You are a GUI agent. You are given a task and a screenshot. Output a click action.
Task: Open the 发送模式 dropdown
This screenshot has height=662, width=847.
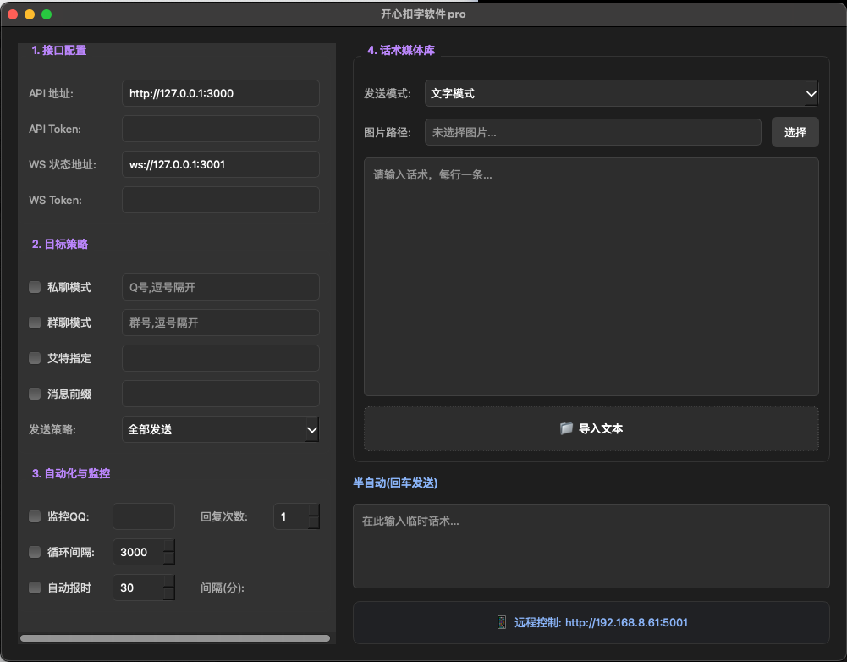tap(621, 93)
